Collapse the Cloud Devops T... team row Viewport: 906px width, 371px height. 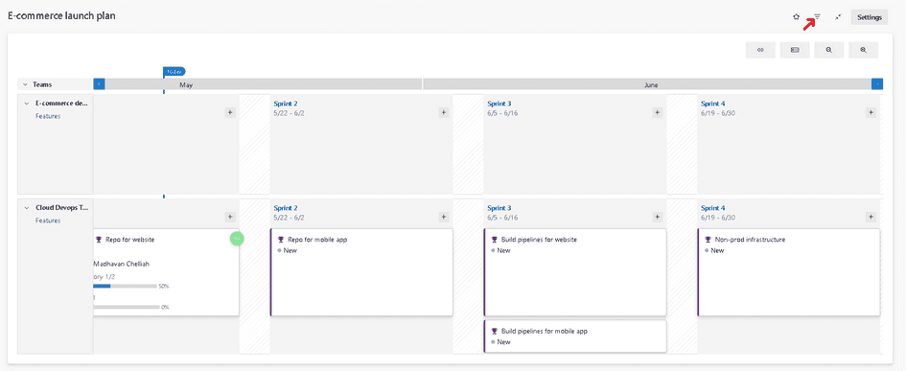tap(27, 207)
